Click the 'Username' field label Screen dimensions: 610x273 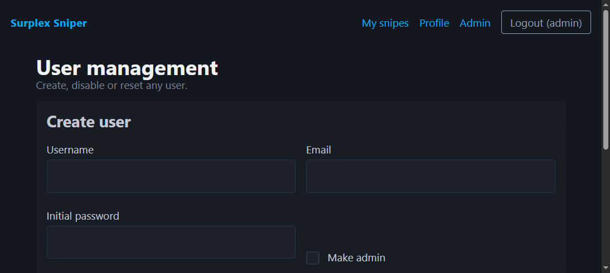[x=70, y=150]
